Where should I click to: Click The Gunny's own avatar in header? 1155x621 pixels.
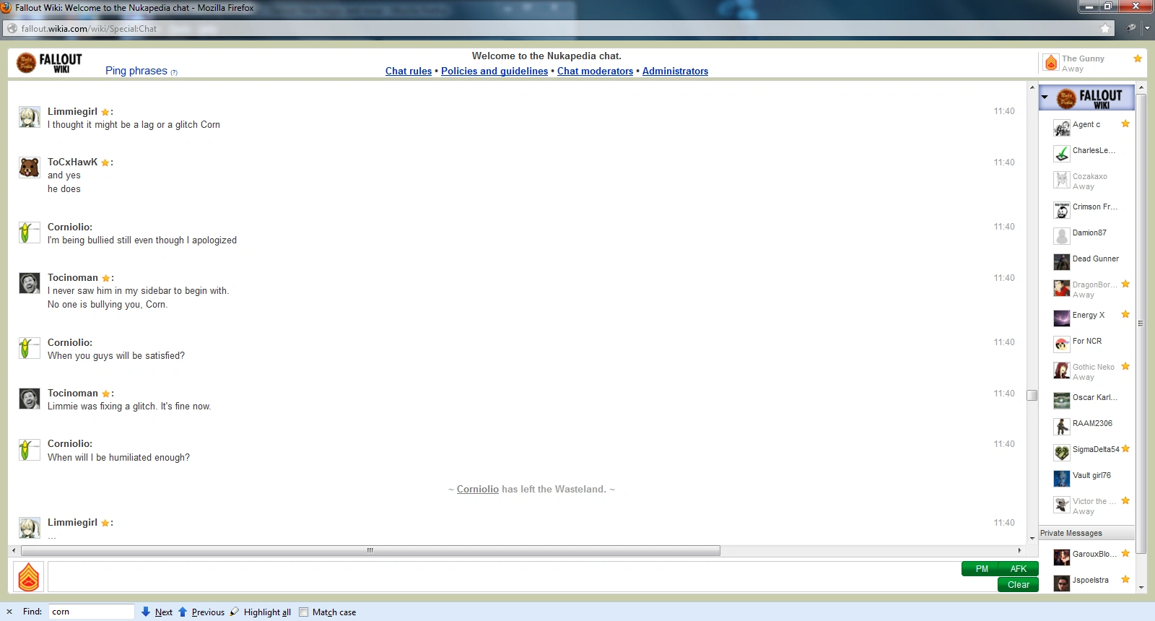1051,63
